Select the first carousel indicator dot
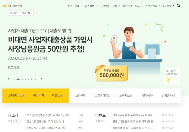189x132 pixels. pyautogui.click(x=14, y=79)
